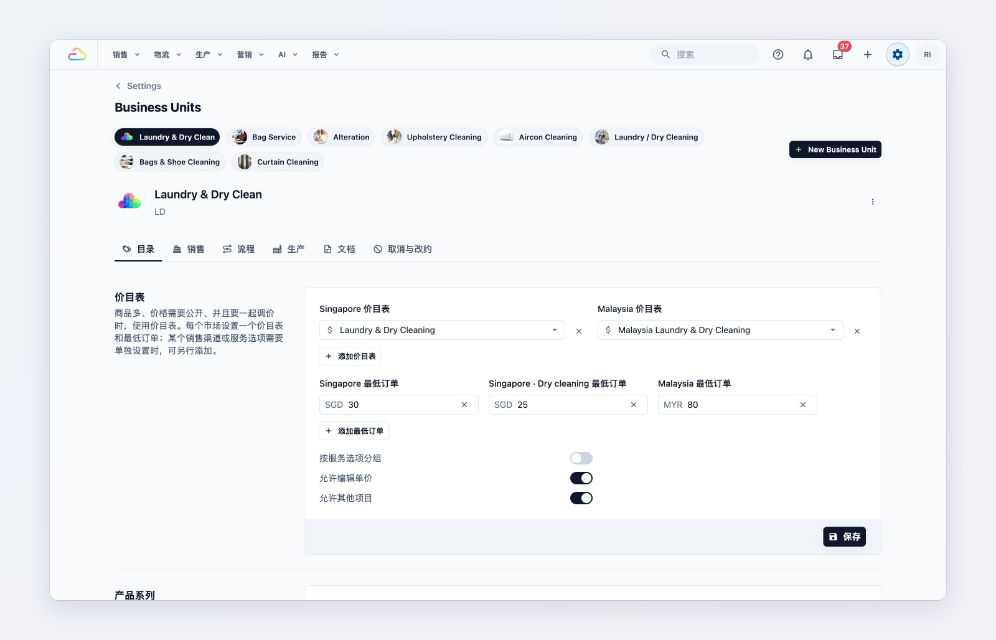Open Malaysia price list dropdown

tap(720, 330)
